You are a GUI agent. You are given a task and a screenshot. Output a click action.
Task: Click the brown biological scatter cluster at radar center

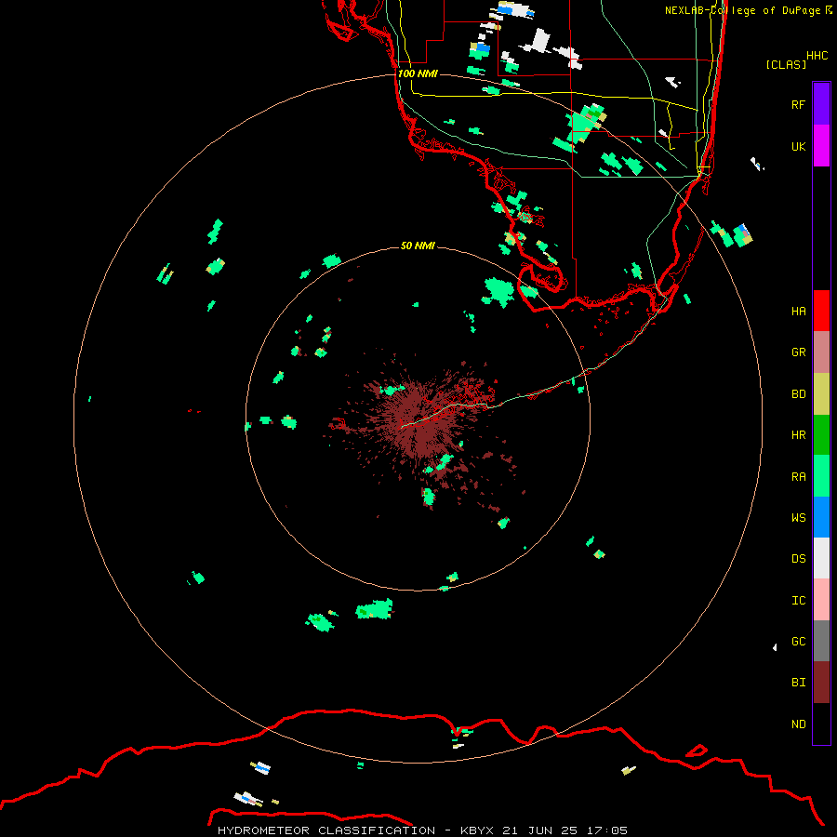coord(421,419)
